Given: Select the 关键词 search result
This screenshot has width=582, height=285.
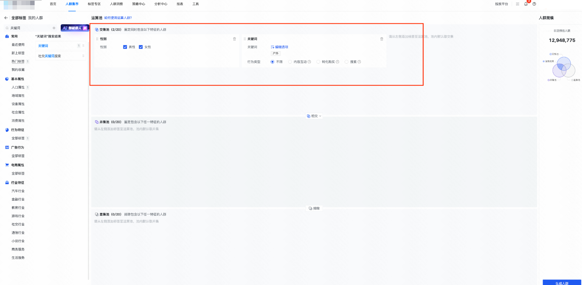Looking at the screenshot, I should tap(61, 46).
